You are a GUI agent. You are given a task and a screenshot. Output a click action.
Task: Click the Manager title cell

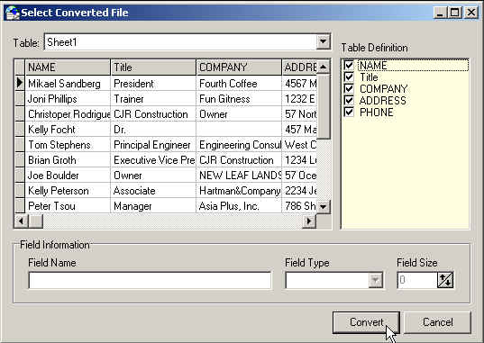[x=153, y=206]
